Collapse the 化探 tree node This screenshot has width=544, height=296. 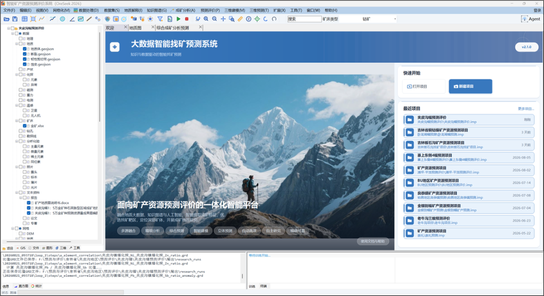pos(16,74)
